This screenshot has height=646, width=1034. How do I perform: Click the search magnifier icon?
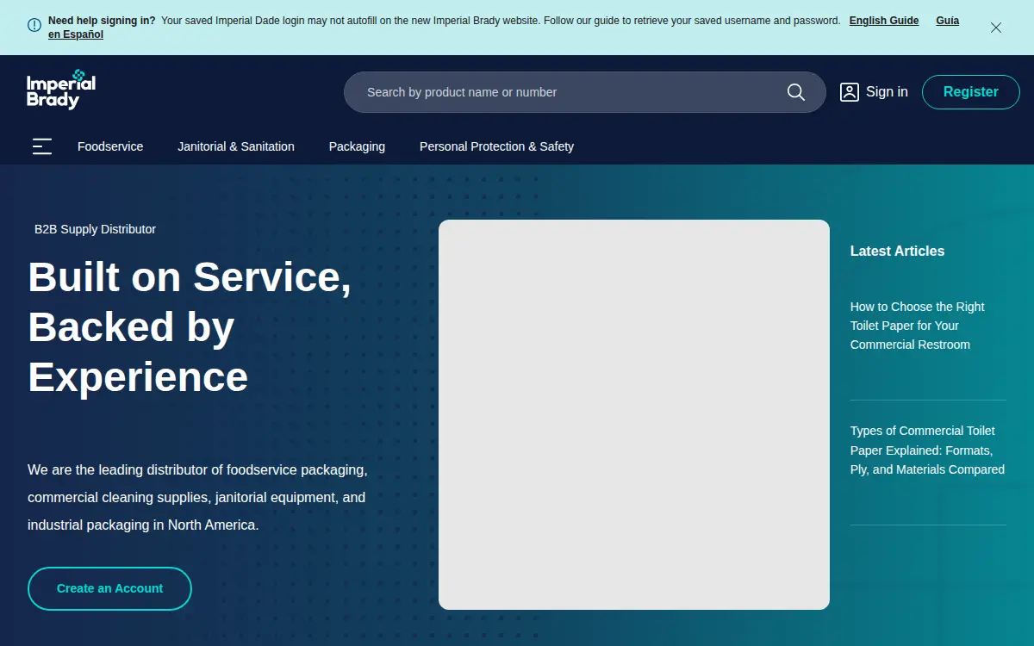(x=796, y=92)
